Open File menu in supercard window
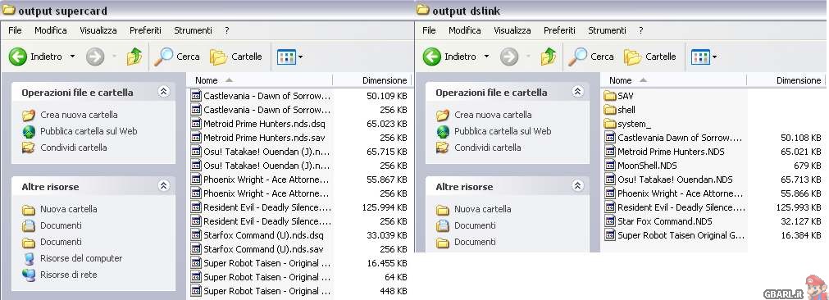The height and width of the screenshot is (300, 829). click(x=15, y=30)
